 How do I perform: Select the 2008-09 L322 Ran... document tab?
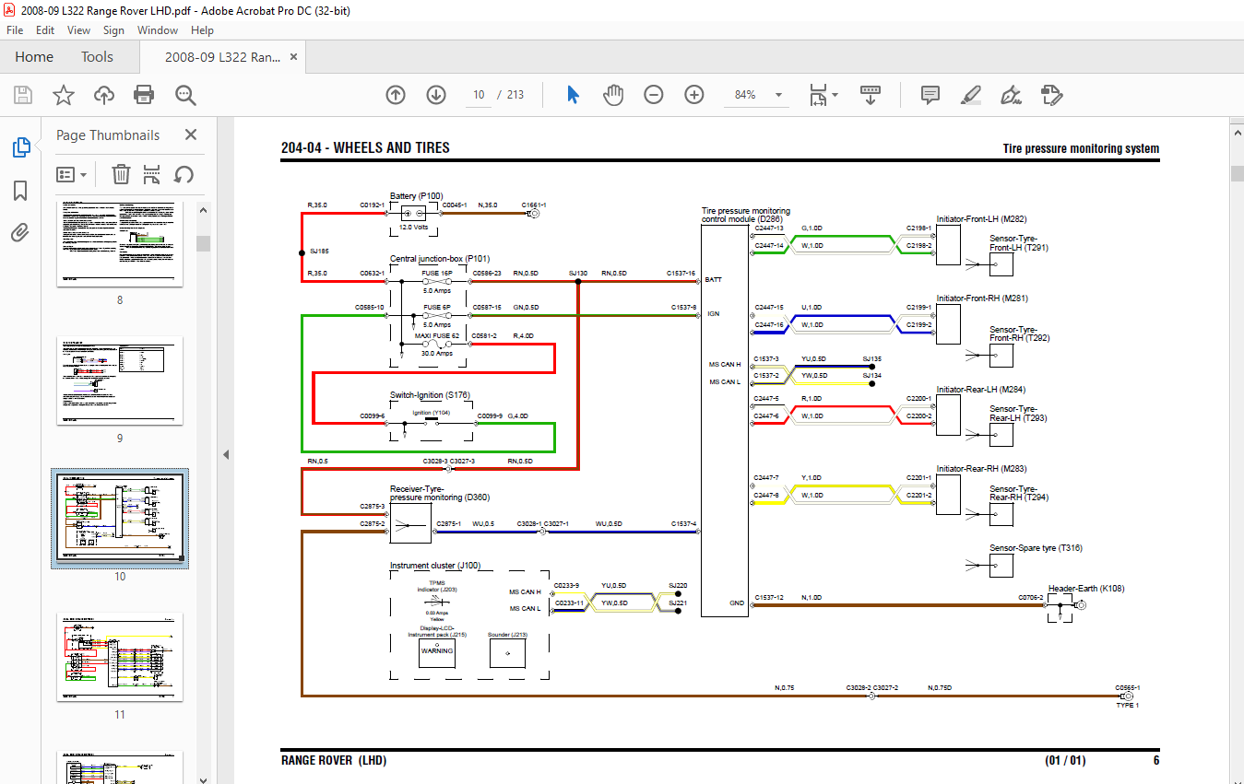coord(222,57)
